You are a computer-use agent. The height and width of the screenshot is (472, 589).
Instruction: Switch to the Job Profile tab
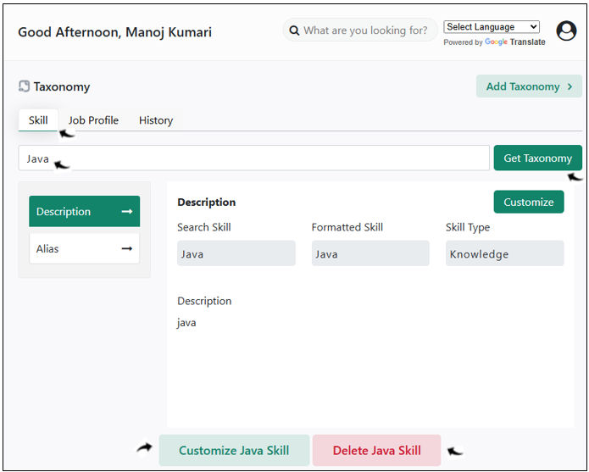(93, 120)
